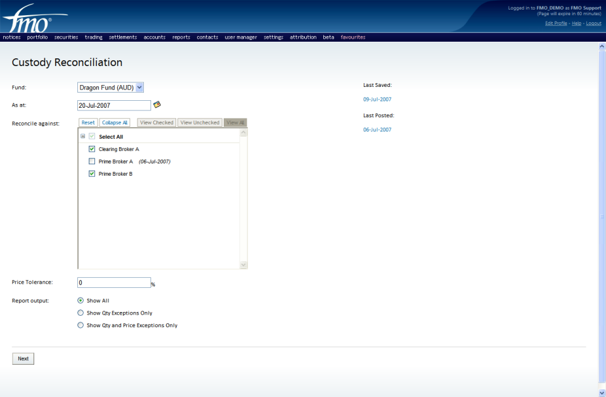Select Show Qty Exceptions Only option
The image size is (606, 397).
[x=81, y=313]
